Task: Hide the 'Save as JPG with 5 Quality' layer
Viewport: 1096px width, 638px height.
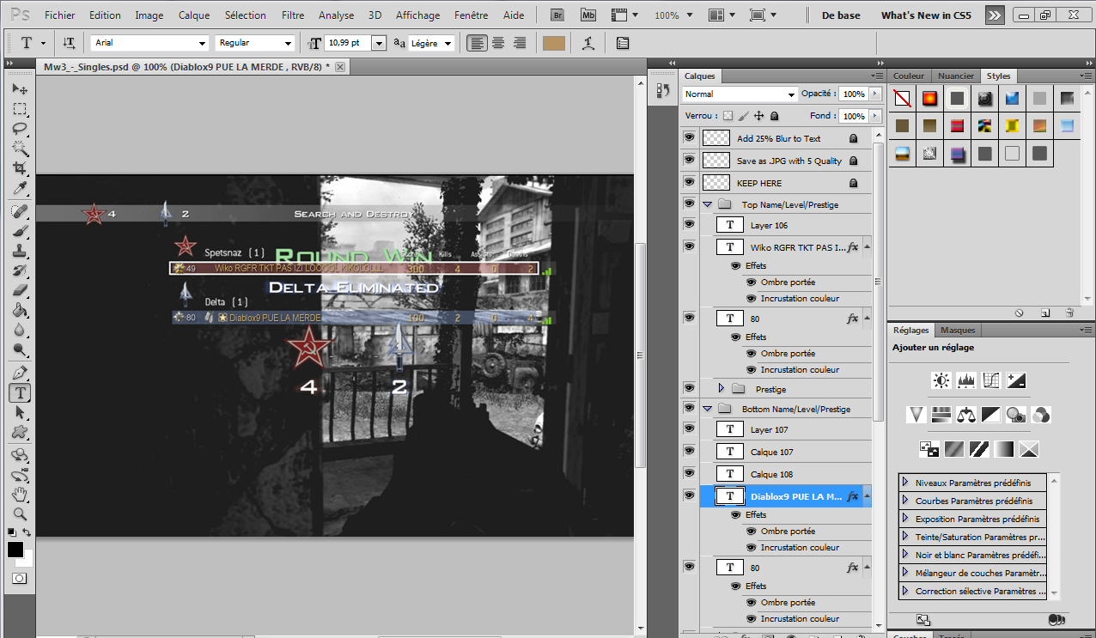Action: point(689,160)
